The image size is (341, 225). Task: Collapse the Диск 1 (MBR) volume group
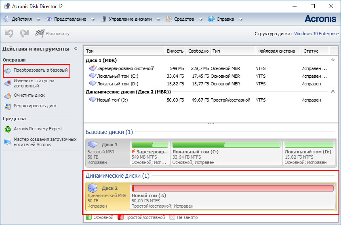coord(333,60)
